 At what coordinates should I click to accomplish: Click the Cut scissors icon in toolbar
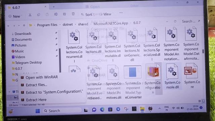coord(30,15)
